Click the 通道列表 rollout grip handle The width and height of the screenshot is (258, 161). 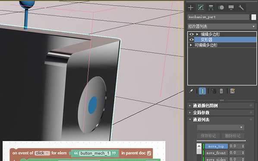click(x=251, y=119)
